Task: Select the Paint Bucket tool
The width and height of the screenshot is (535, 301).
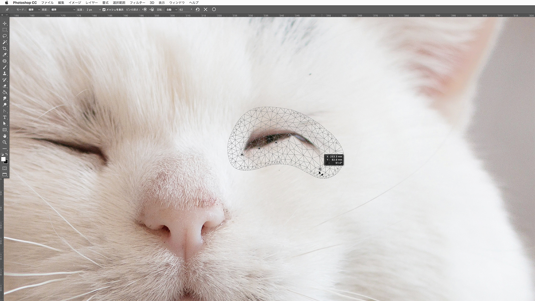Action: point(4,92)
